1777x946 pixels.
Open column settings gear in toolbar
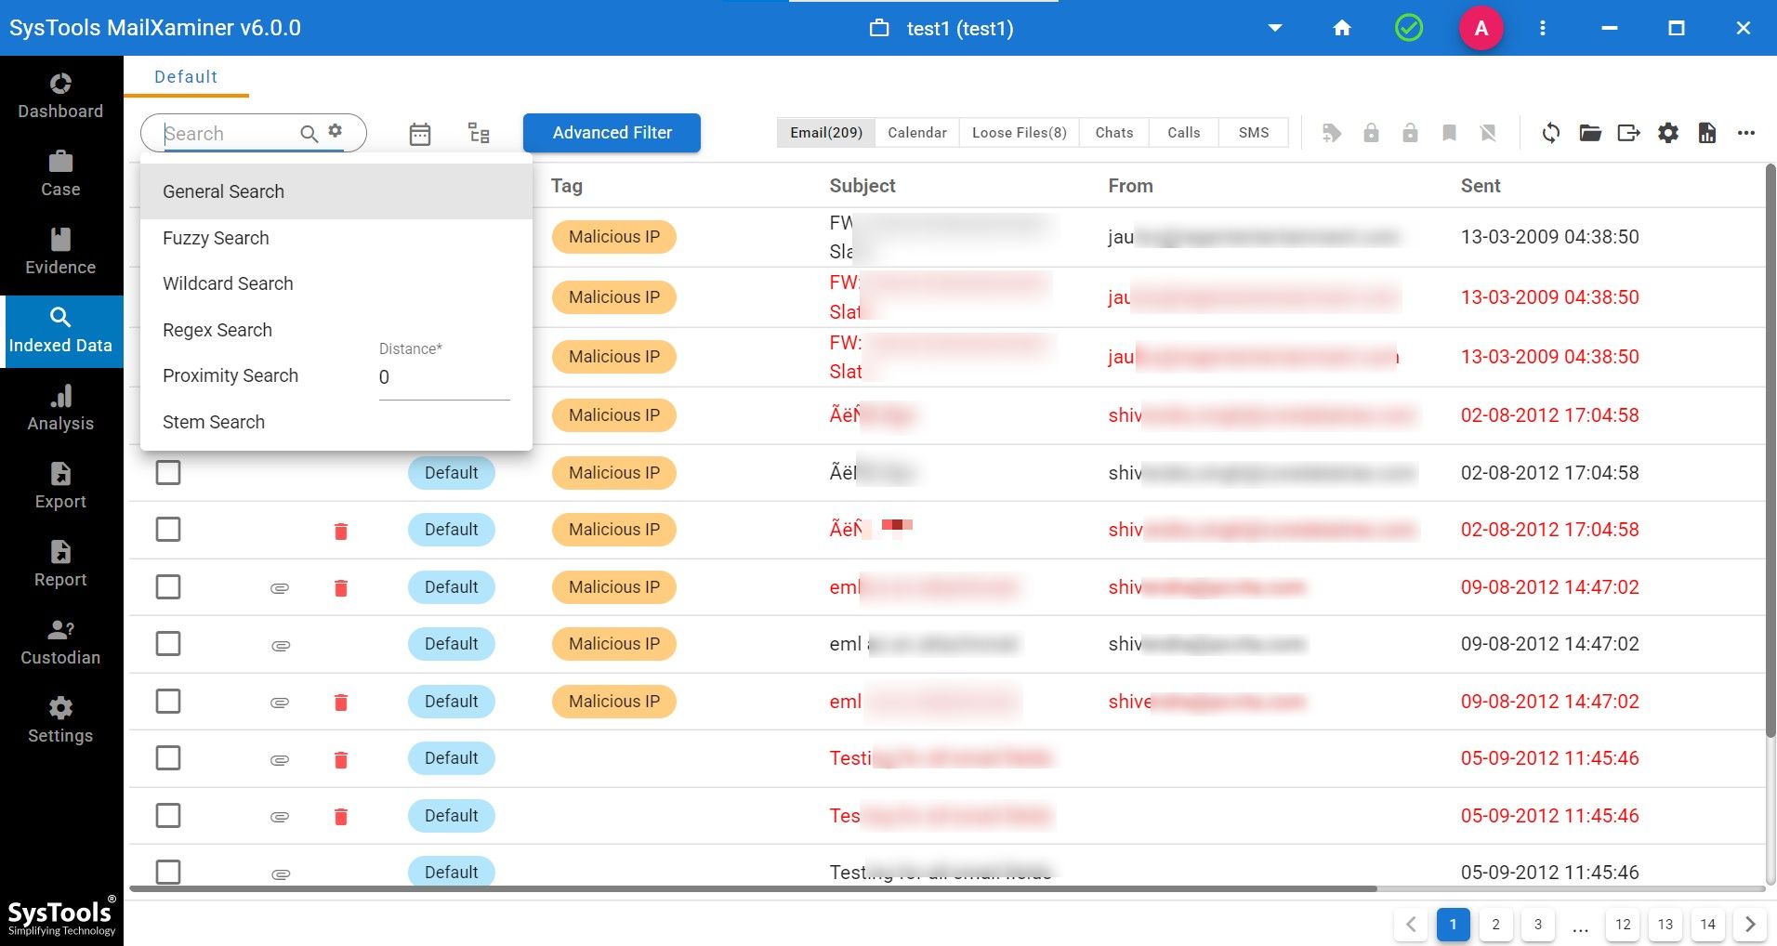tap(1668, 133)
